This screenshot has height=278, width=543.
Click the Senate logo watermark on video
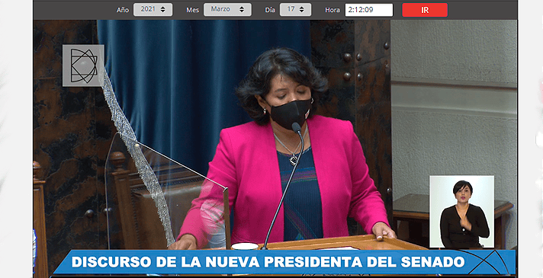tap(83, 66)
